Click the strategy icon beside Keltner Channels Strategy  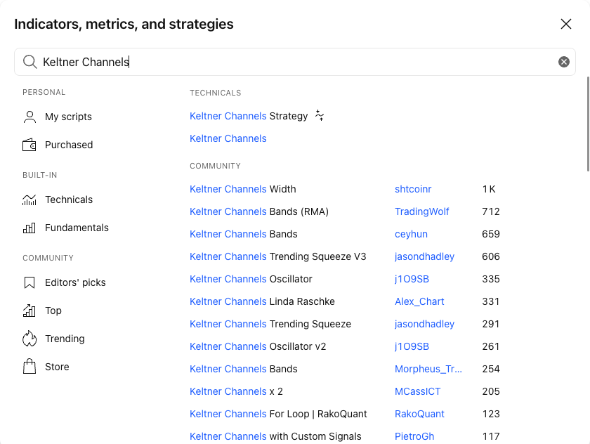320,115
